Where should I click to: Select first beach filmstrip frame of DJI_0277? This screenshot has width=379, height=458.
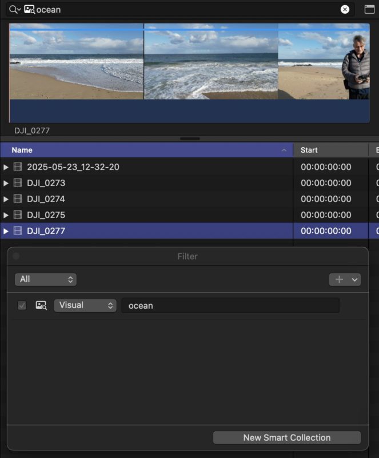[x=77, y=61]
